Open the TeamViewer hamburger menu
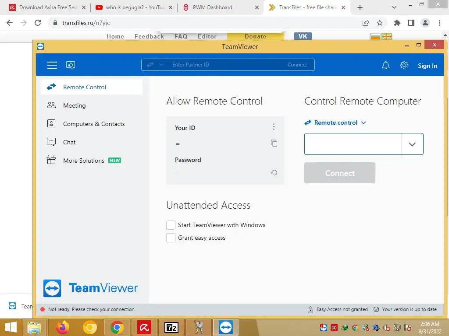 click(x=52, y=65)
